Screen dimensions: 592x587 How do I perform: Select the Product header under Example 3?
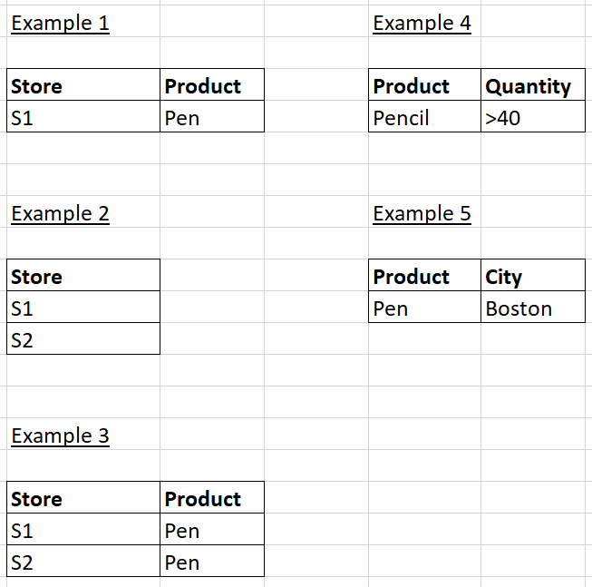point(211,499)
